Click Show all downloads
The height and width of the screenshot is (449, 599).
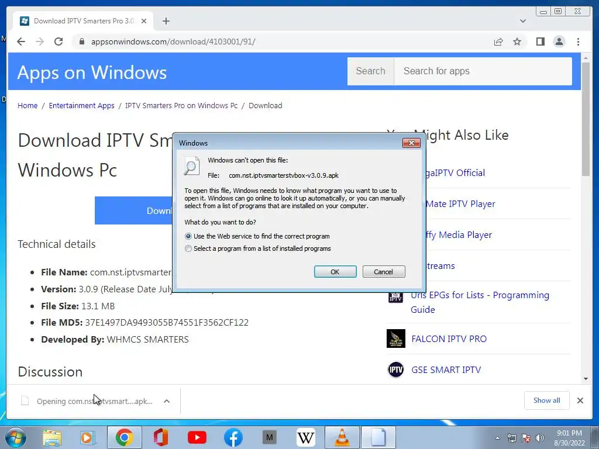pyautogui.click(x=547, y=400)
